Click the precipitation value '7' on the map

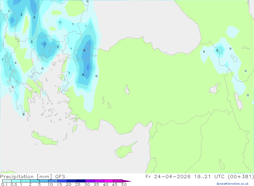coord(45,44)
